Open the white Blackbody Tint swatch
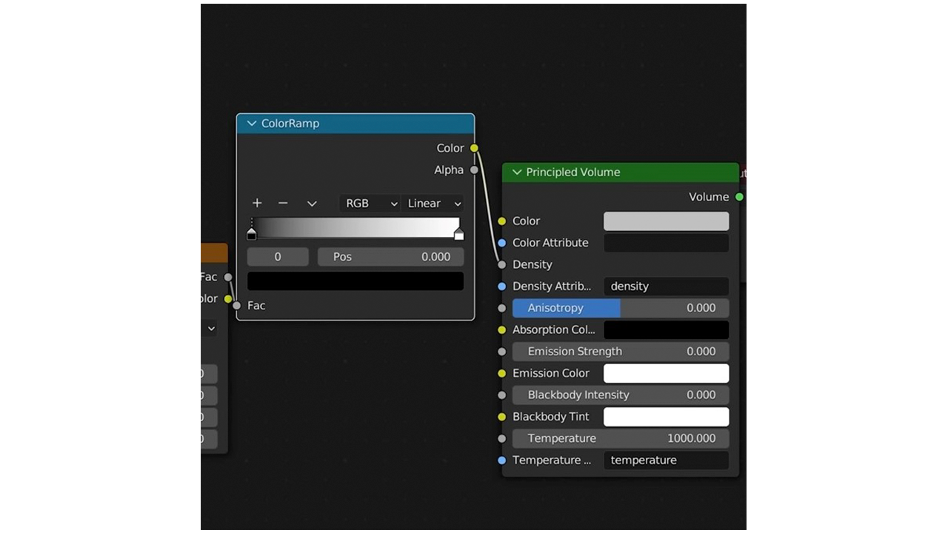Image resolution: width=948 pixels, height=533 pixels. (x=667, y=417)
